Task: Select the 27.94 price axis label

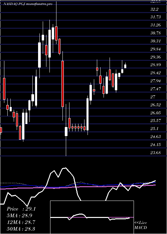Action: click(x=156, y=81)
